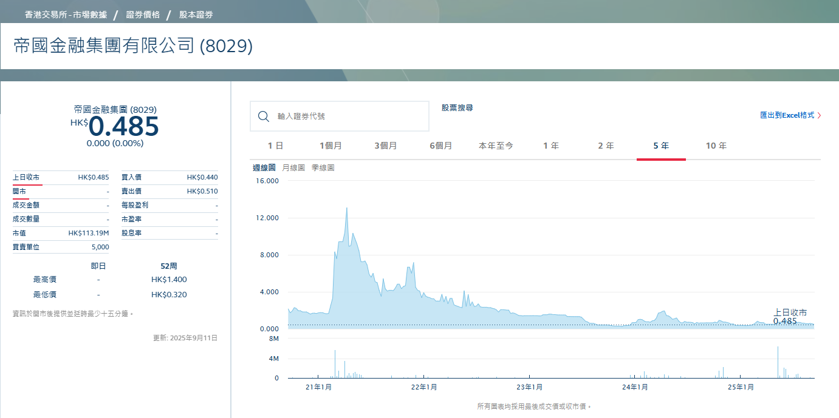Open the 香港交易所-市場數據 breadcrumb
This screenshot has width=839, height=418.
point(66,15)
